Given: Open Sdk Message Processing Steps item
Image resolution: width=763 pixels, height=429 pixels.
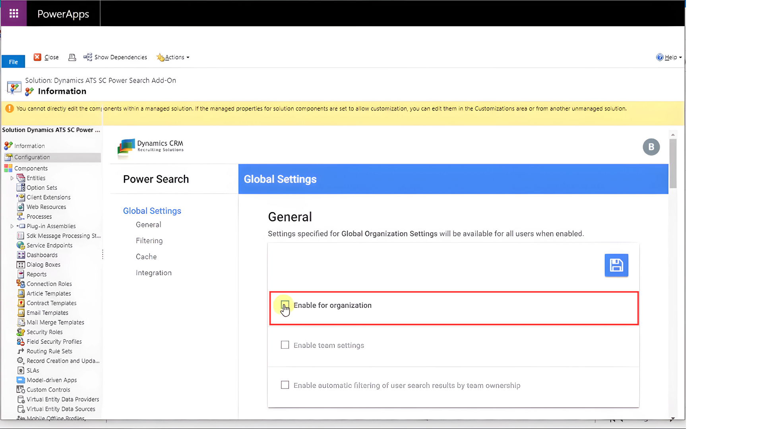Looking at the screenshot, I should click(64, 236).
